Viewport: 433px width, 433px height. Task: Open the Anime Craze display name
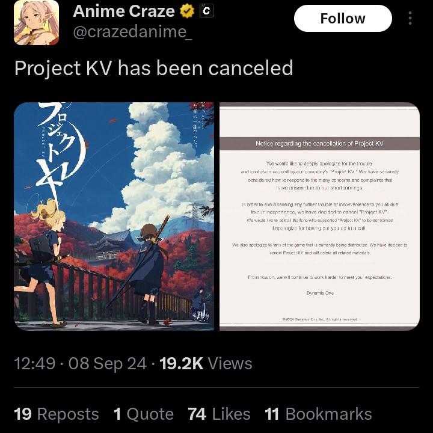pyautogui.click(x=124, y=11)
